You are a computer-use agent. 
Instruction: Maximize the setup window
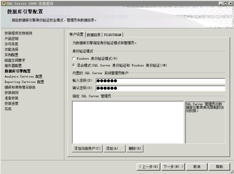coord(226,3)
